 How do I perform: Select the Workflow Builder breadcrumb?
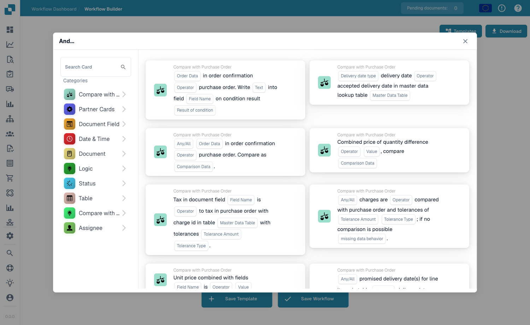103,9
